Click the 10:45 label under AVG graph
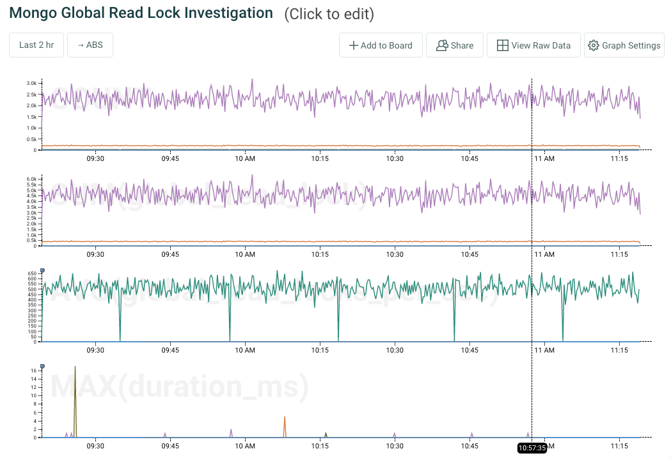Viewport: 671px width, 458px height. click(470, 350)
